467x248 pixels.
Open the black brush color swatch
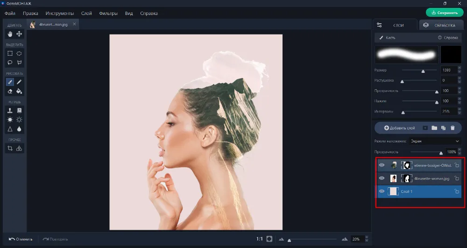point(451,55)
